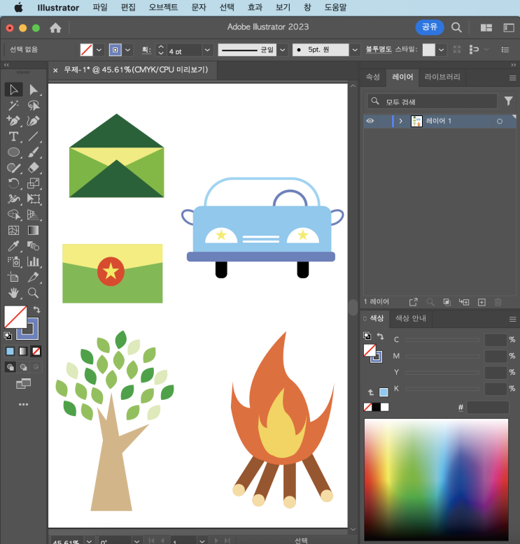Select the Direct Selection tool
This screenshot has width=520, height=544.
tap(33, 90)
